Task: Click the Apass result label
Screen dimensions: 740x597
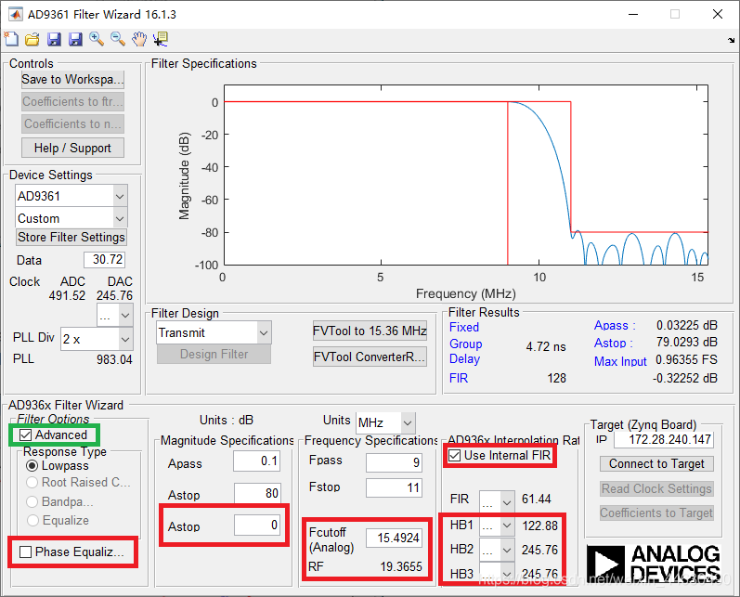Action: click(615, 326)
